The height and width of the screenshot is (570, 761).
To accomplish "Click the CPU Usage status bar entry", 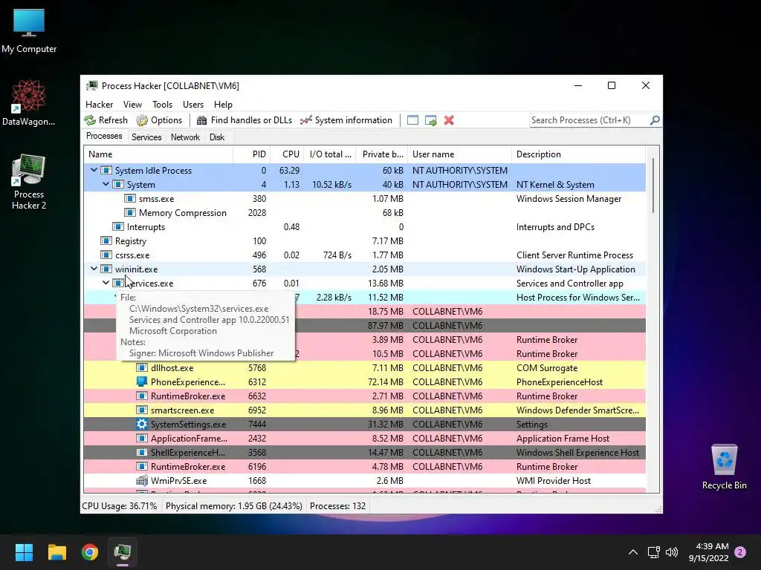I will click(x=120, y=506).
